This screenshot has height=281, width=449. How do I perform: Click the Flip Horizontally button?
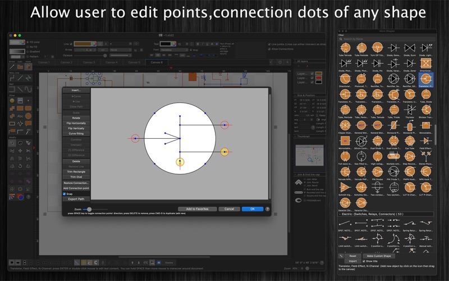tap(76, 123)
